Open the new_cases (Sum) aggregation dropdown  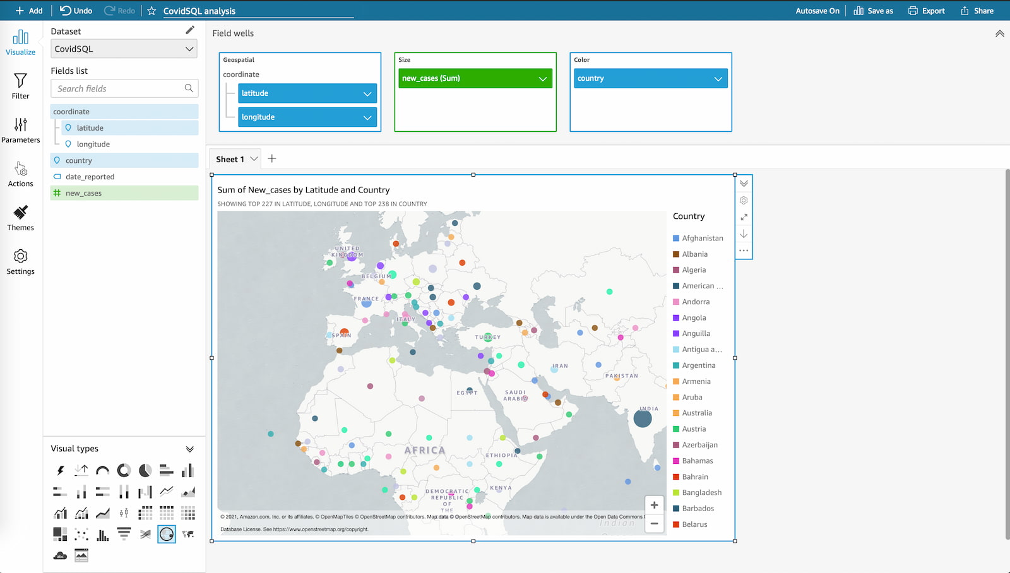[x=542, y=78]
